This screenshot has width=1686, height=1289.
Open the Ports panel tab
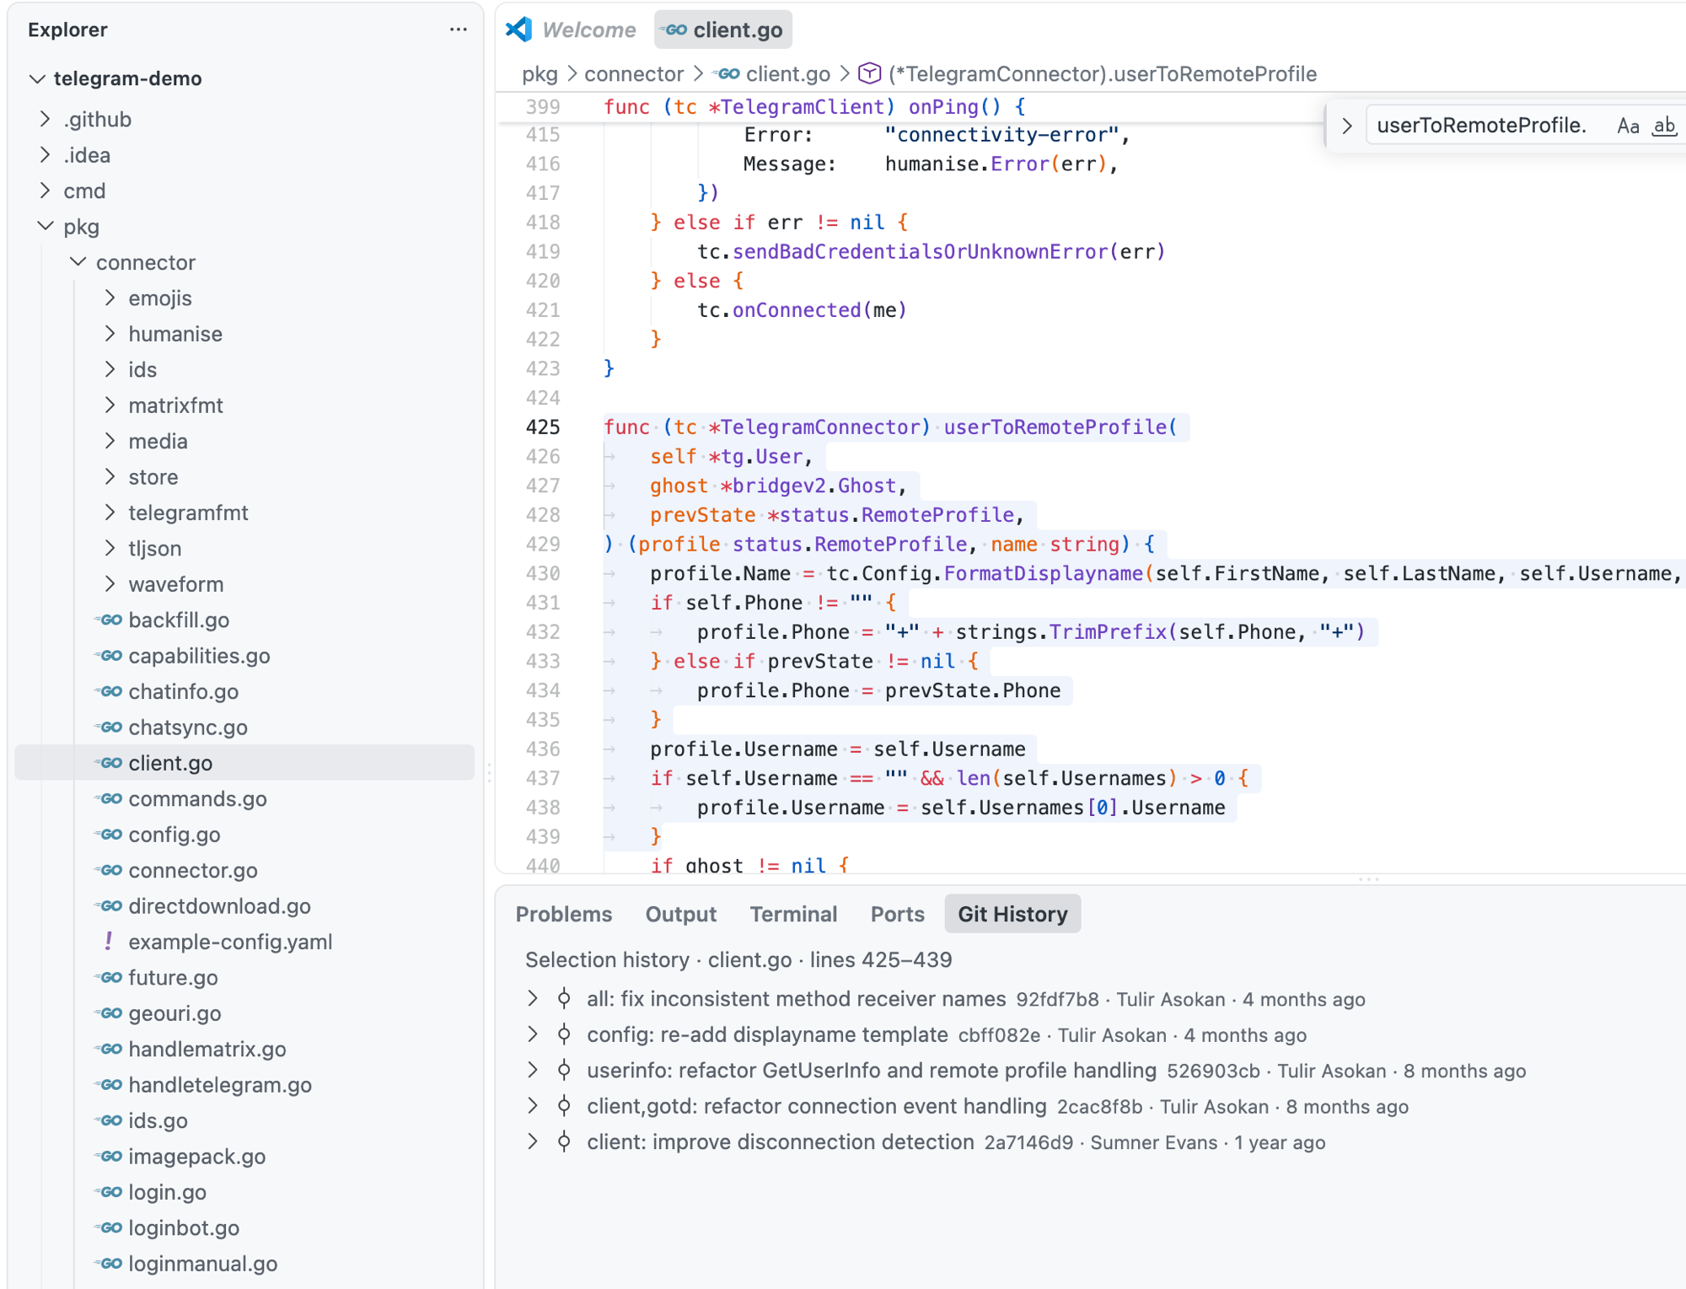(898, 915)
